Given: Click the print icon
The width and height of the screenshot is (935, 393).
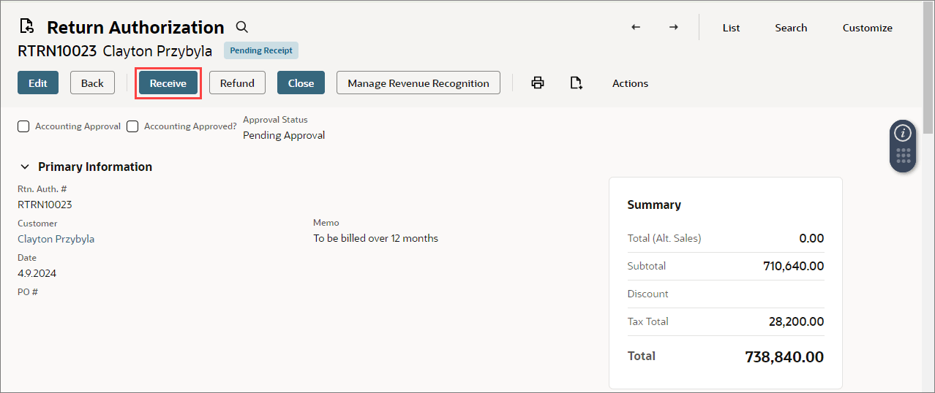Looking at the screenshot, I should tap(538, 83).
